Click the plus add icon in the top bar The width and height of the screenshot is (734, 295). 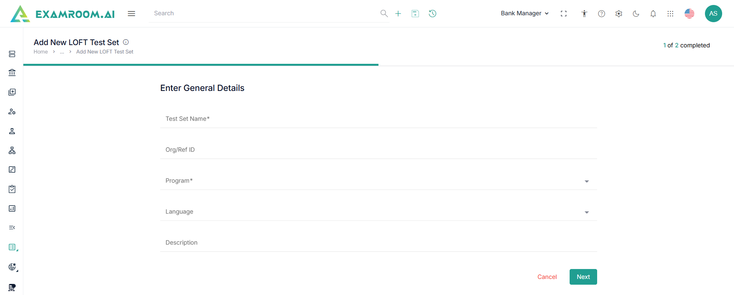pos(398,14)
